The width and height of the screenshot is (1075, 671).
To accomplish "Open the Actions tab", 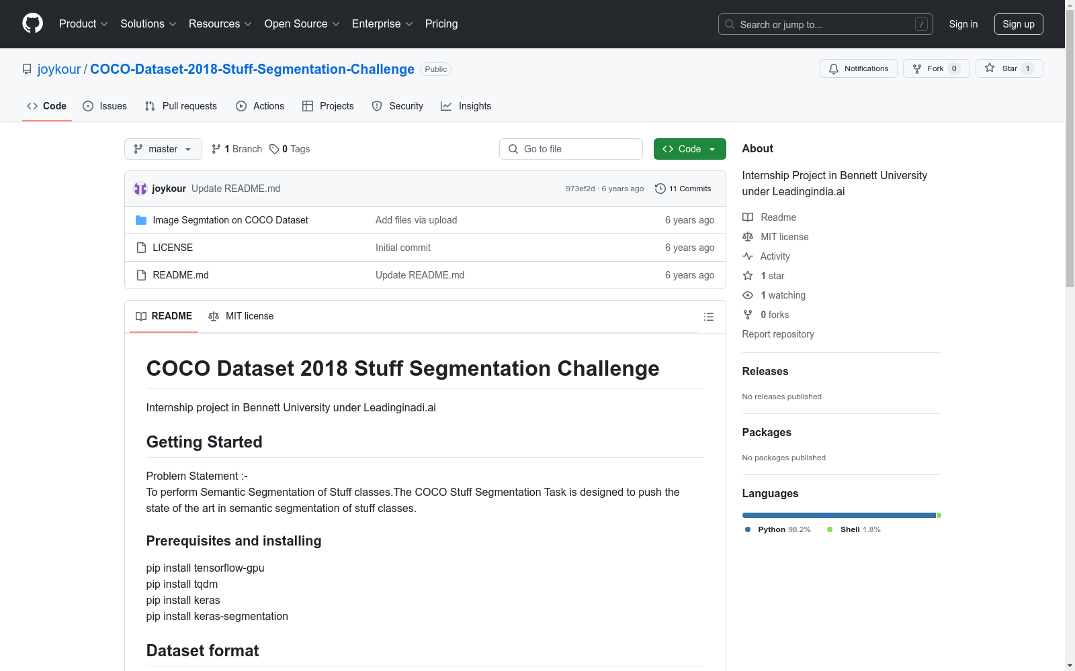I will point(260,106).
